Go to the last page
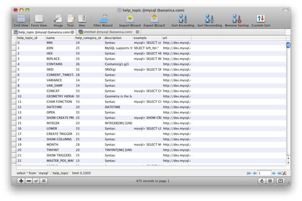302x201 pixels. (279, 173)
